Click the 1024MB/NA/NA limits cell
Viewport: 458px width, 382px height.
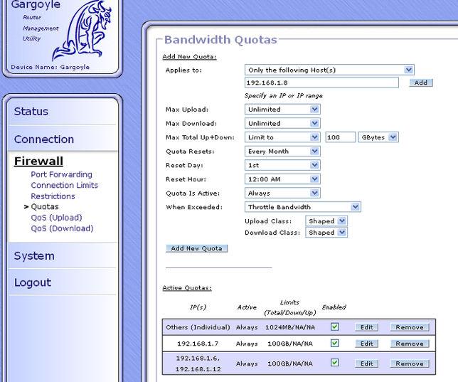coord(290,327)
